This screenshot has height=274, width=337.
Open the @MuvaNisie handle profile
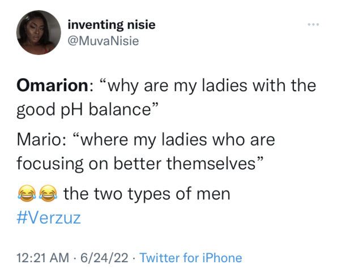pyautogui.click(x=104, y=41)
